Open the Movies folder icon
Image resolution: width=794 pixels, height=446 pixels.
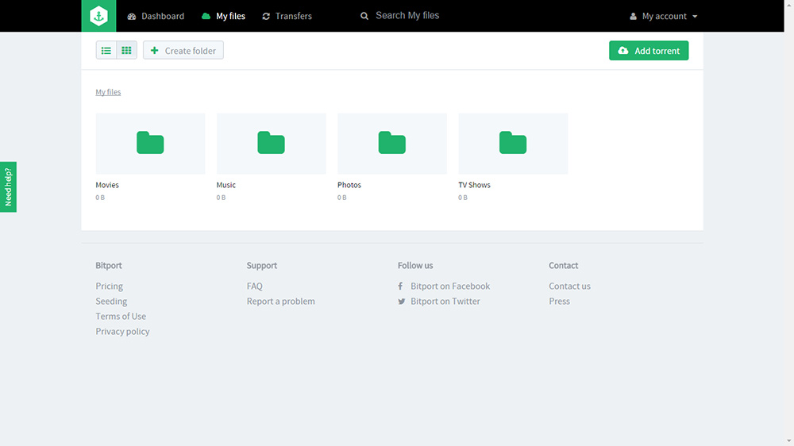coord(150,144)
